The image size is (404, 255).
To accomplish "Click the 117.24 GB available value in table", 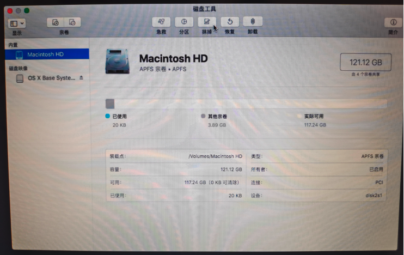I will [x=212, y=183].
